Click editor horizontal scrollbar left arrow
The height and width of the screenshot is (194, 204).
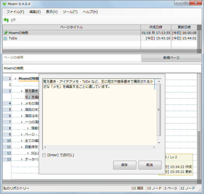pos(45,148)
